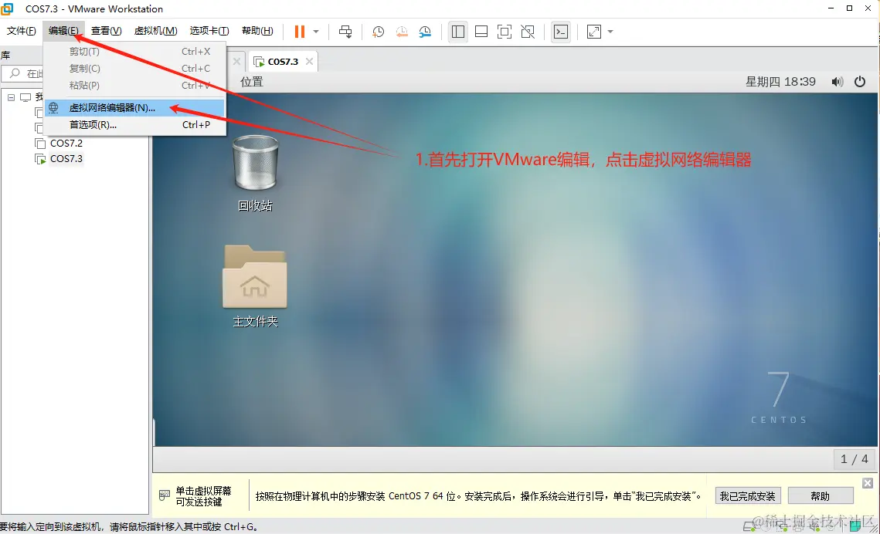Screen dimensions: 880x534
Task: Open the 虚拟机(M) menu
Action: (x=155, y=31)
